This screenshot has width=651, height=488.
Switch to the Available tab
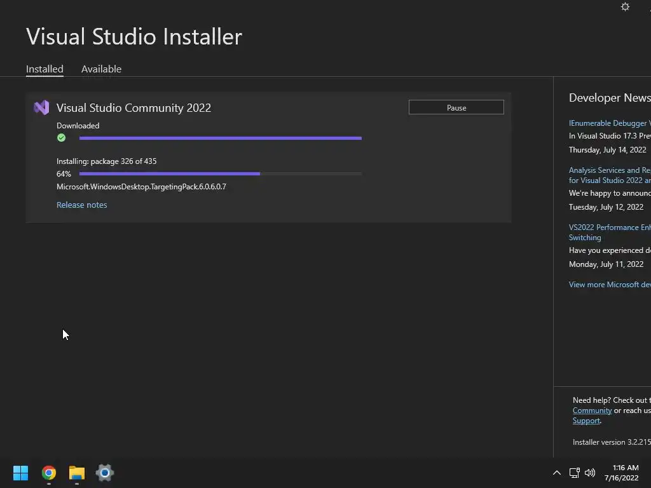101,69
